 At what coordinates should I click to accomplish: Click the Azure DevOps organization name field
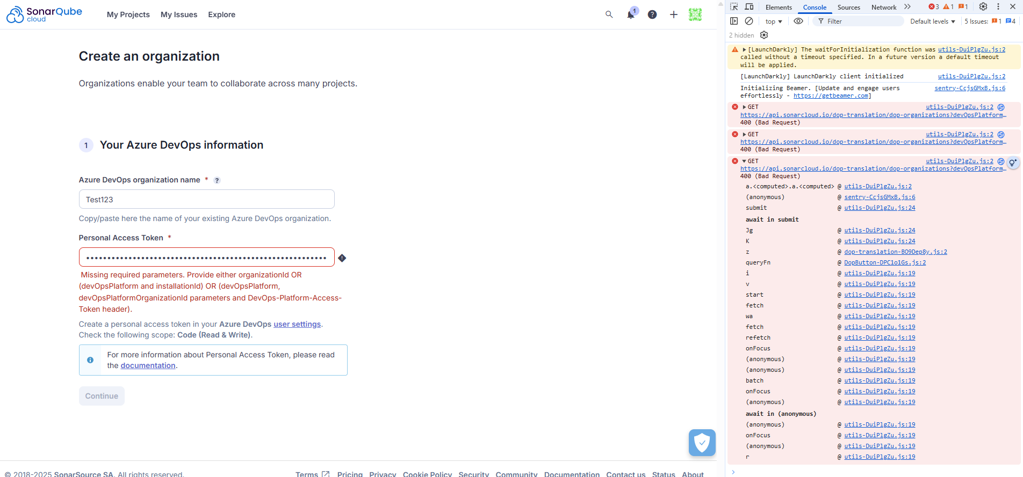(x=207, y=199)
